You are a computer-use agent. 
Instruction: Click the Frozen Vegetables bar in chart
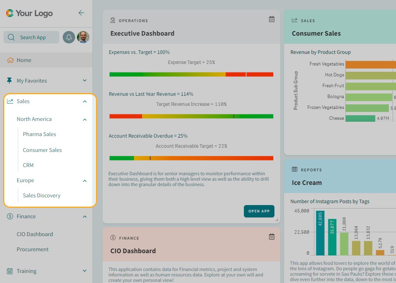pyautogui.click(x=367, y=108)
